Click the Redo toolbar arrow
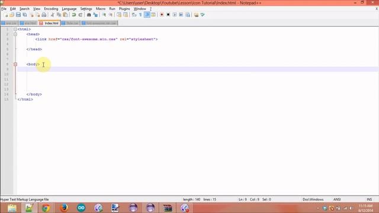Screen dimensions: 379x213 pos(81,15)
